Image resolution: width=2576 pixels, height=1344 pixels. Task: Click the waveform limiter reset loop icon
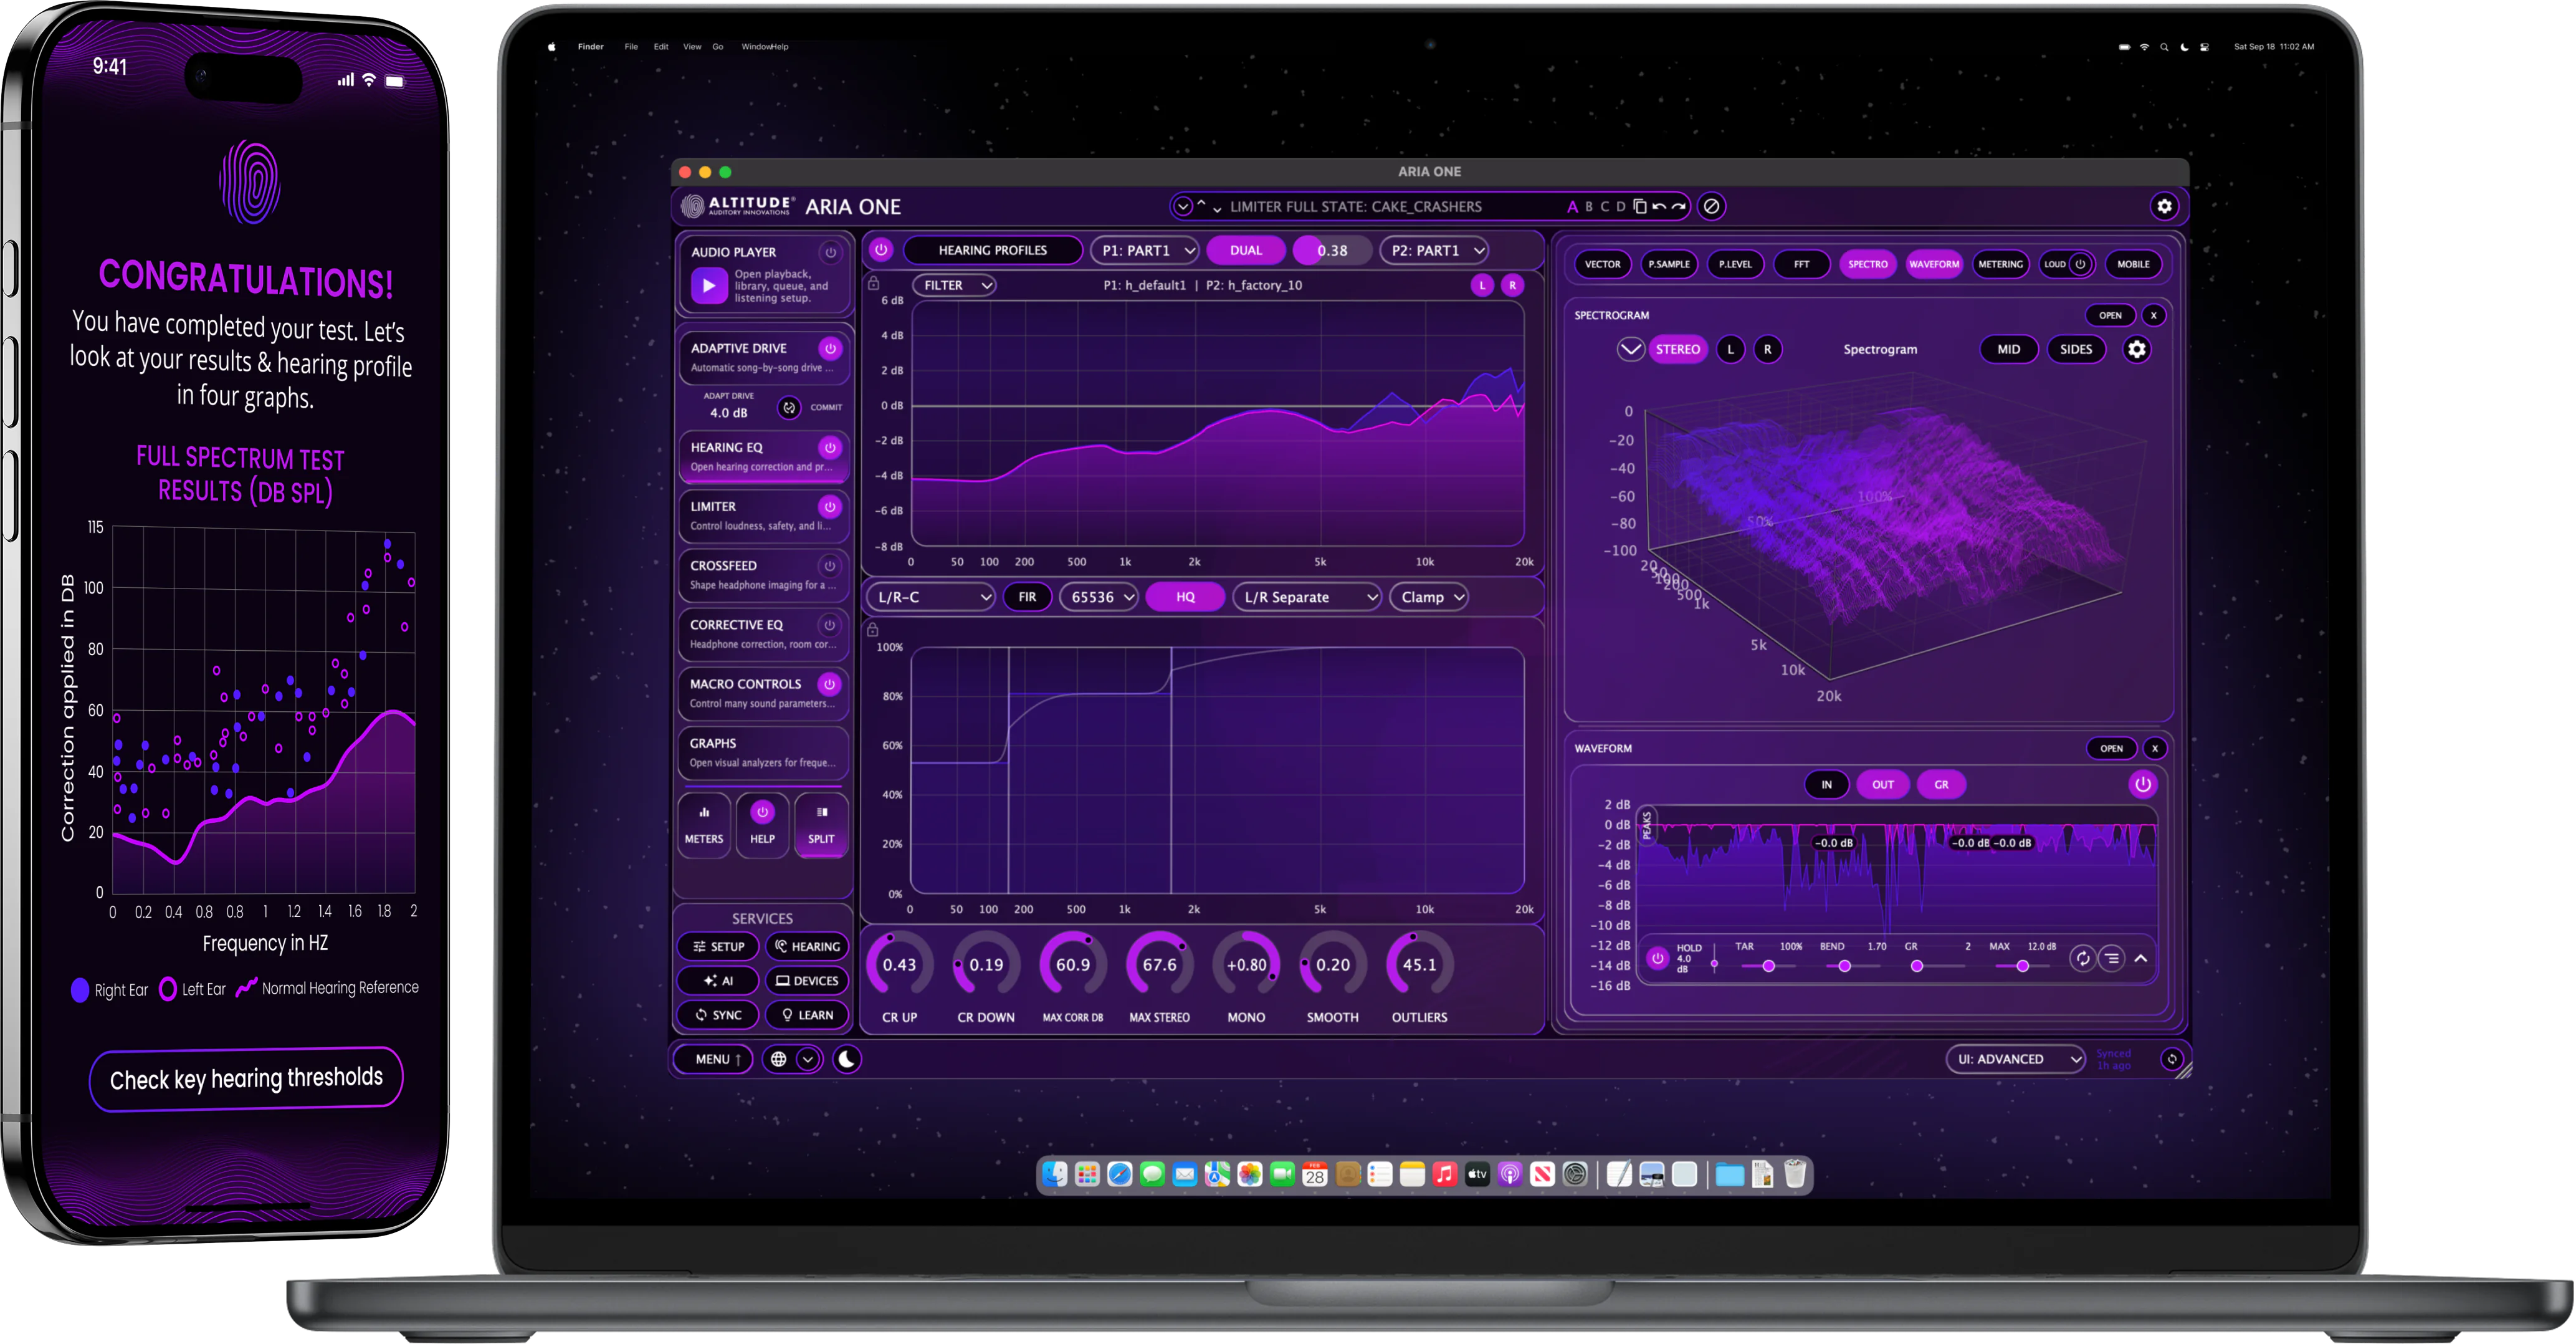[2082, 958]
